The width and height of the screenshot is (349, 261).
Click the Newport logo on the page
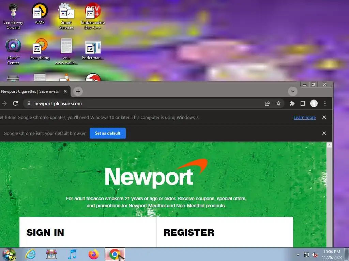click(156, 173)
